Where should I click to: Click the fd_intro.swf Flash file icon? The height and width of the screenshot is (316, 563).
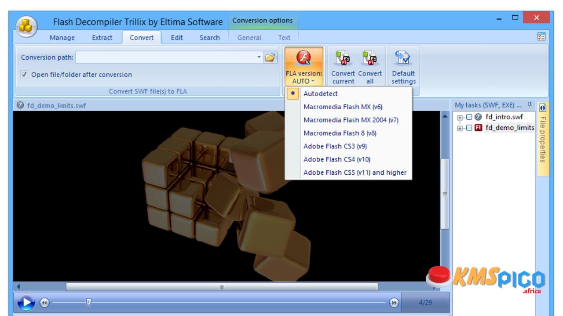[x=478, y=117]
